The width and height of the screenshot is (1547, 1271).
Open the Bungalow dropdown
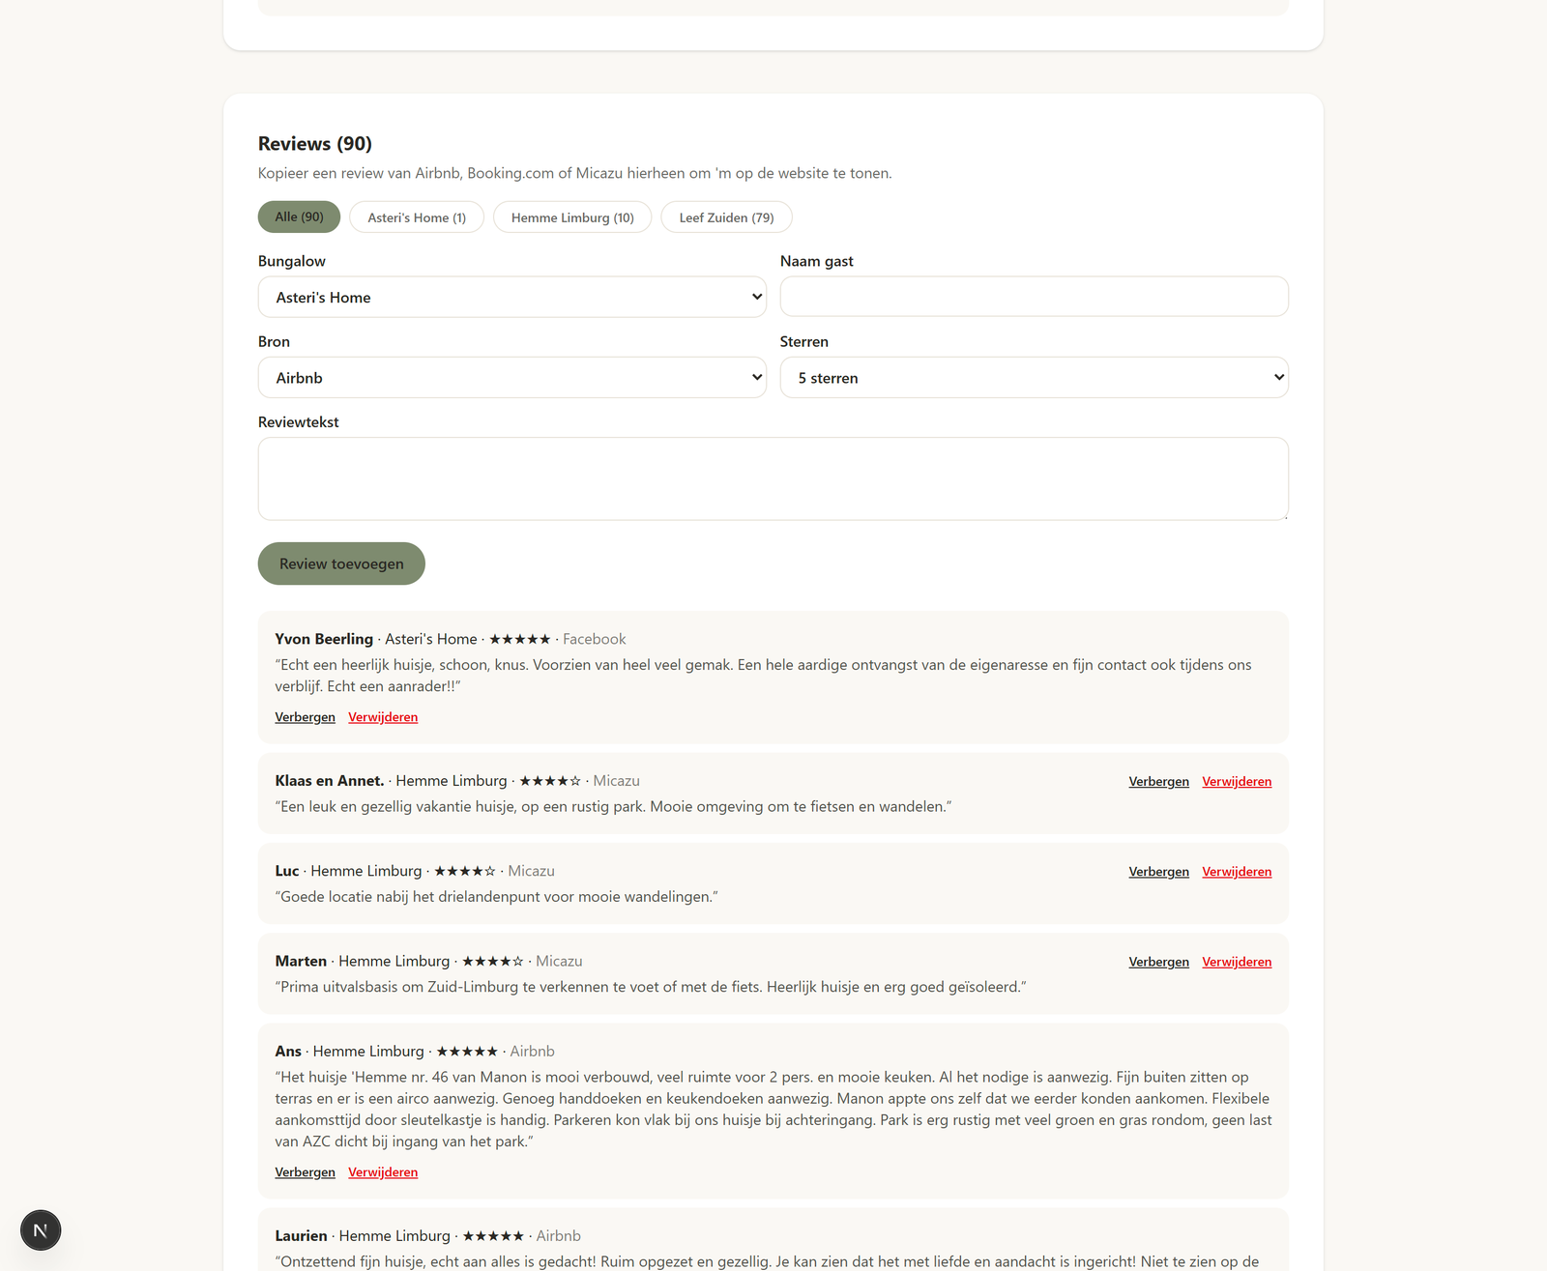coord(512,297)
